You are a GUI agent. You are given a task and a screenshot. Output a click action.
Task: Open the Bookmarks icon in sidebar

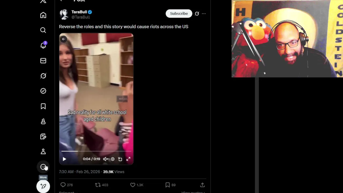tap(43, 106)
